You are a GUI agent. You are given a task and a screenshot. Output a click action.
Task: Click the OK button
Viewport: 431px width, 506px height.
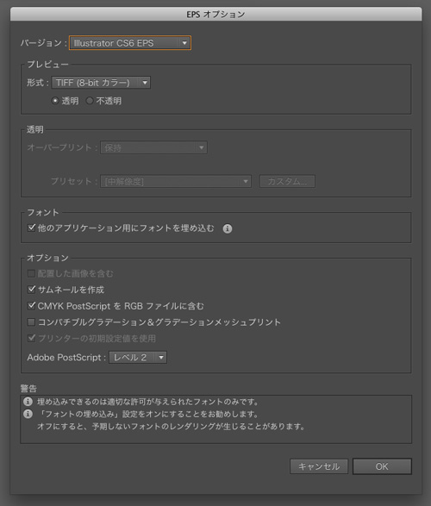pos(382,466)
